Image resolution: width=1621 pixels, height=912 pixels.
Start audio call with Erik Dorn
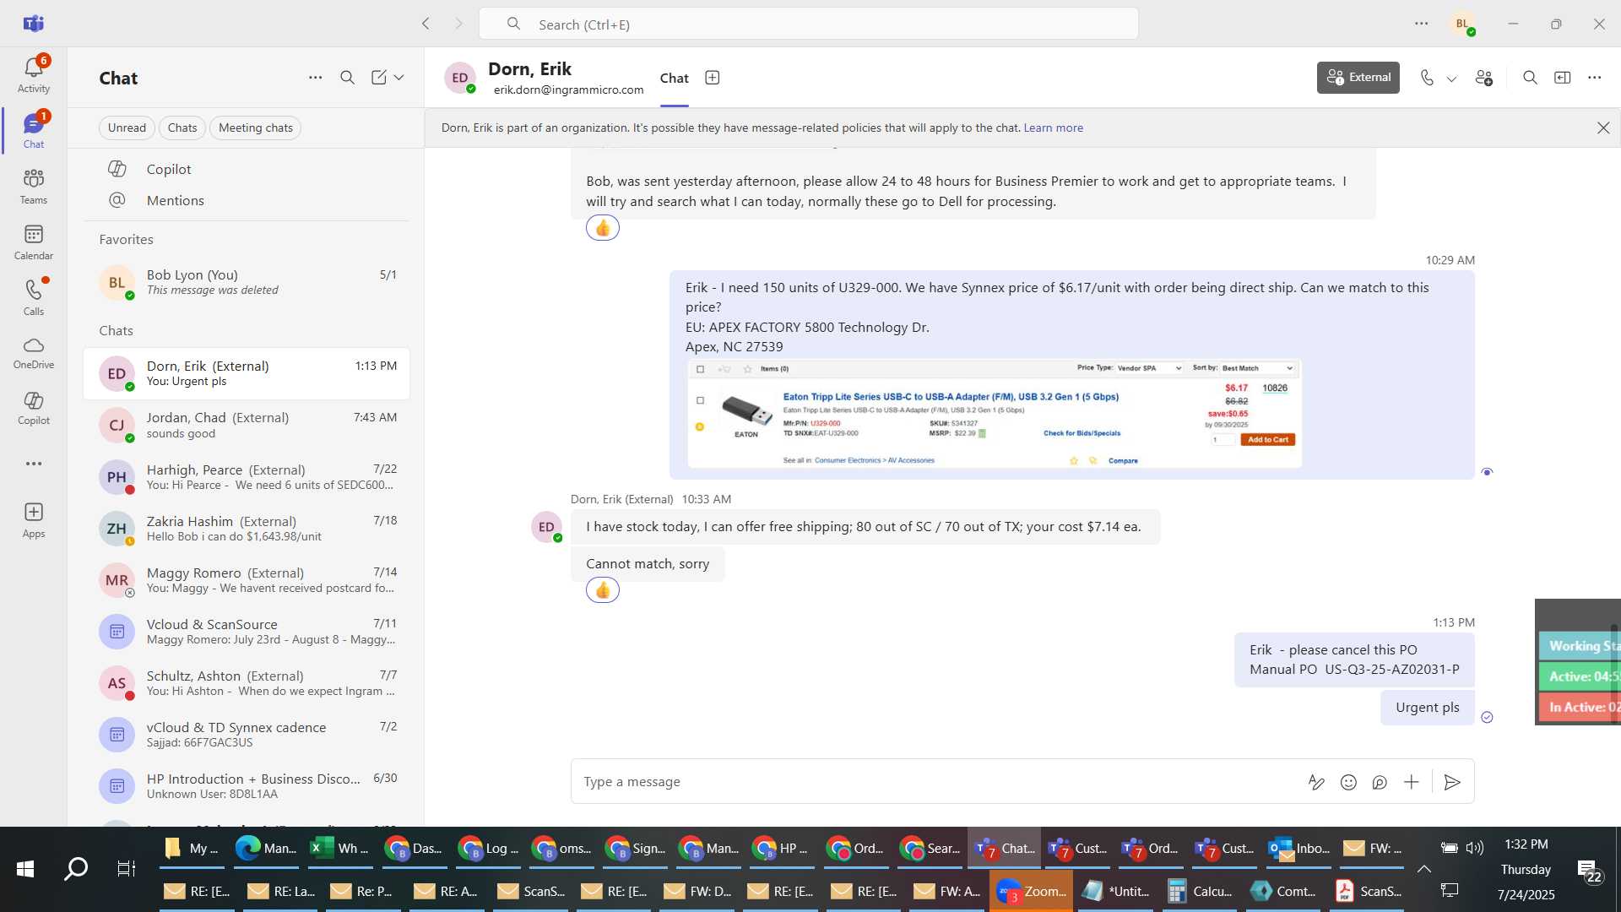pos(1427,78)
